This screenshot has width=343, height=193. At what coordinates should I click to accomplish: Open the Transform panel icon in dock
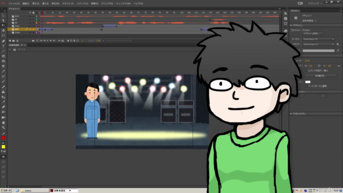point(286,24)
